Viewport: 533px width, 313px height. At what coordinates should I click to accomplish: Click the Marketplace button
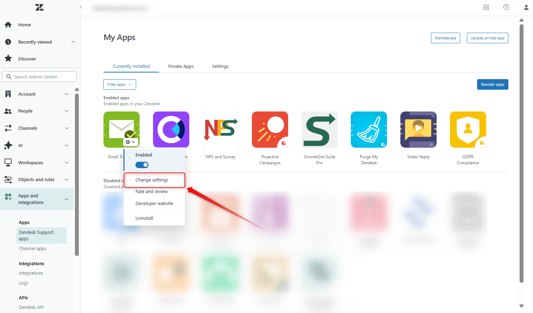pyautogui.click(x=445, y=38)
